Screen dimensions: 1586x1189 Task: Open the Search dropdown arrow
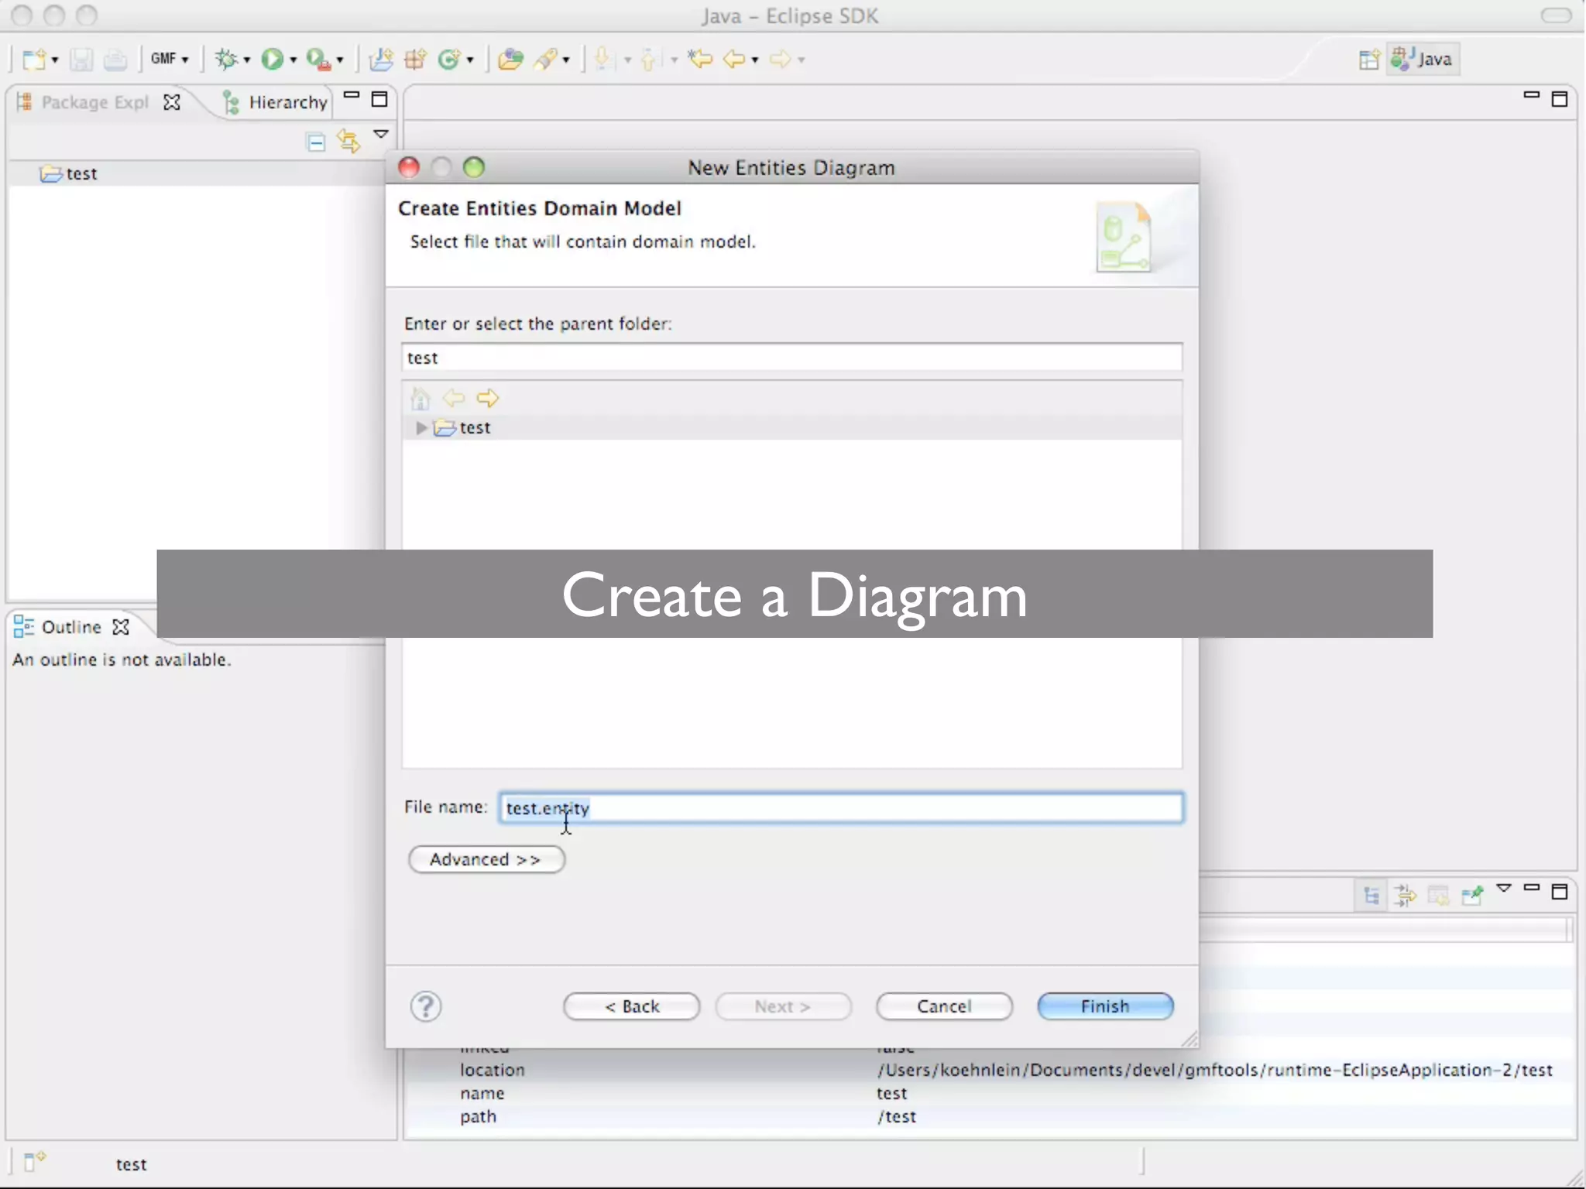(566, 60)
